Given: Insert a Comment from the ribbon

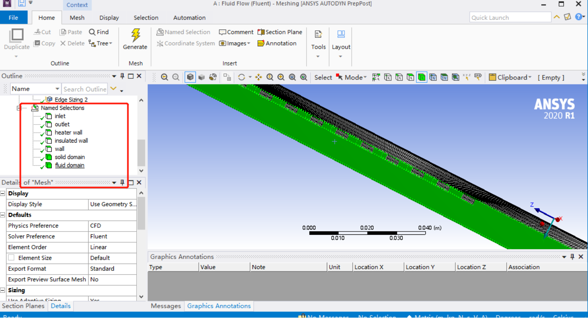Looking at the screenshot, I should point(236,32).
